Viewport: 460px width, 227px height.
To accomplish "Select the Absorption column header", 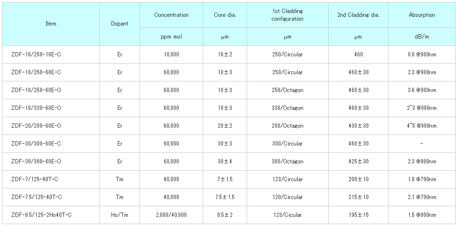I will coord(422,15).
